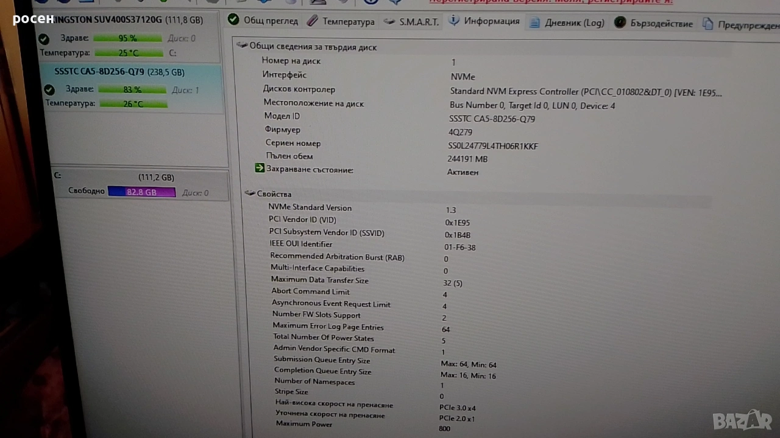Collapse the Свойства section
780x438 pixels.
(x=249, y=193)
